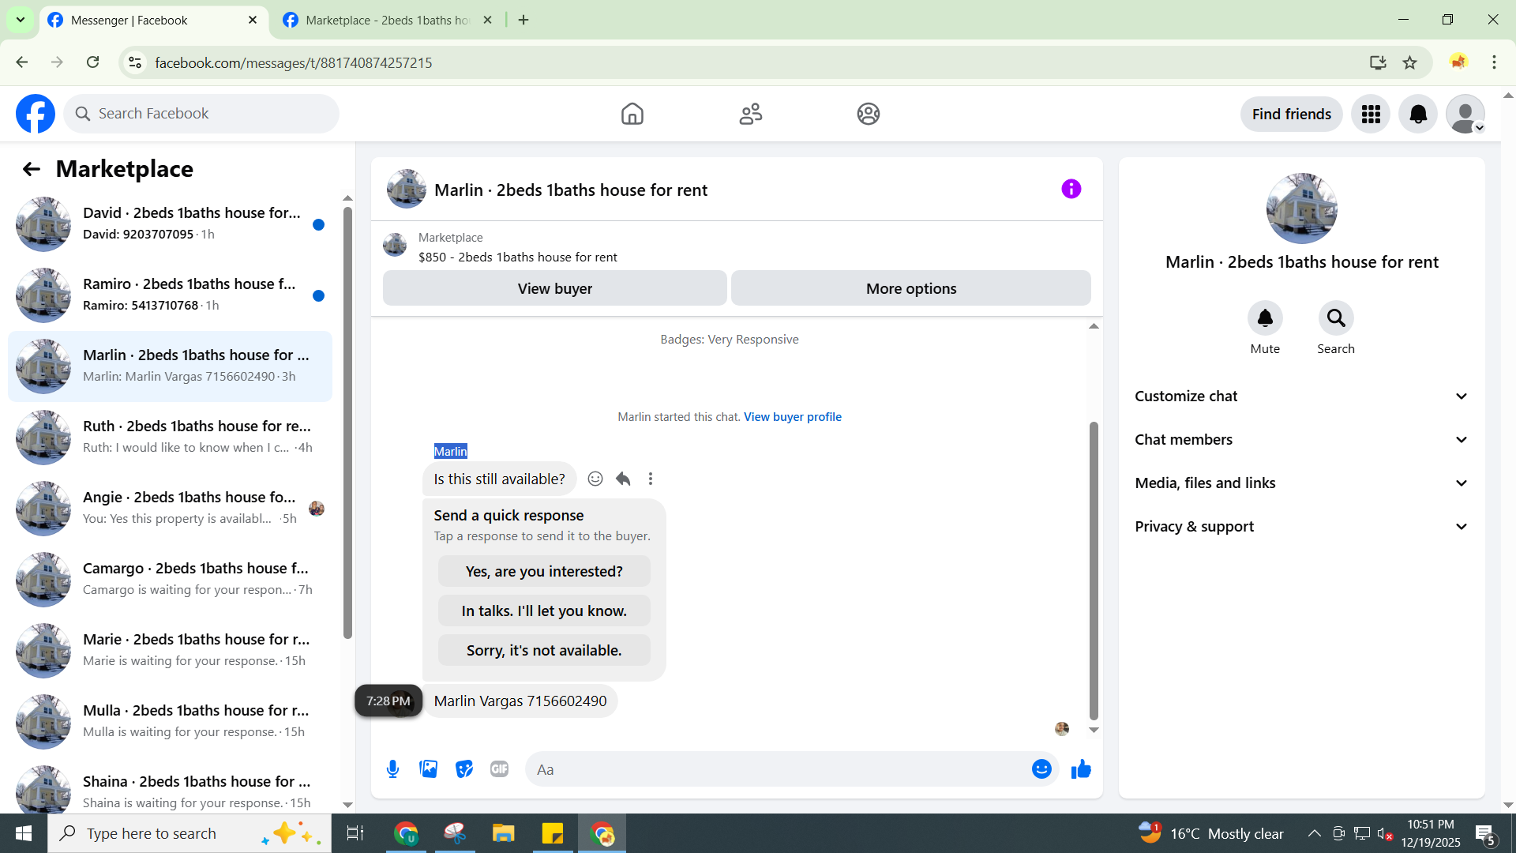This screenshot has width=1516, height=853.
Task: Open emoji picker in message field
Action: [1041, 769]
